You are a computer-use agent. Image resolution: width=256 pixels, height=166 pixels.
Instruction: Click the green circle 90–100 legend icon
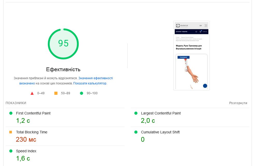click(82, 93)
